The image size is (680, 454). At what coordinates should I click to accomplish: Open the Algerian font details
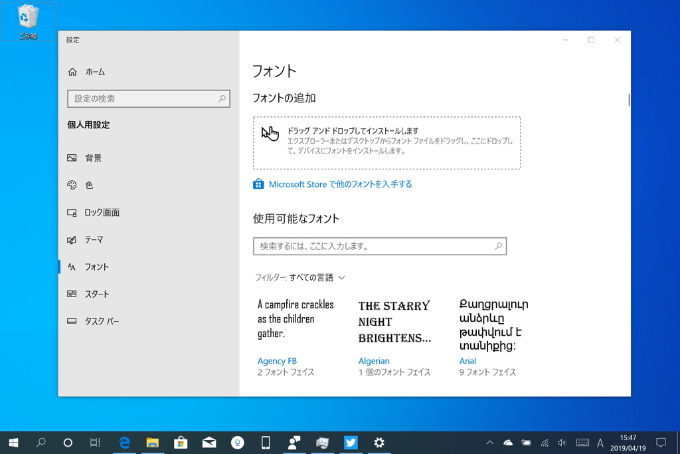[374, 361]
